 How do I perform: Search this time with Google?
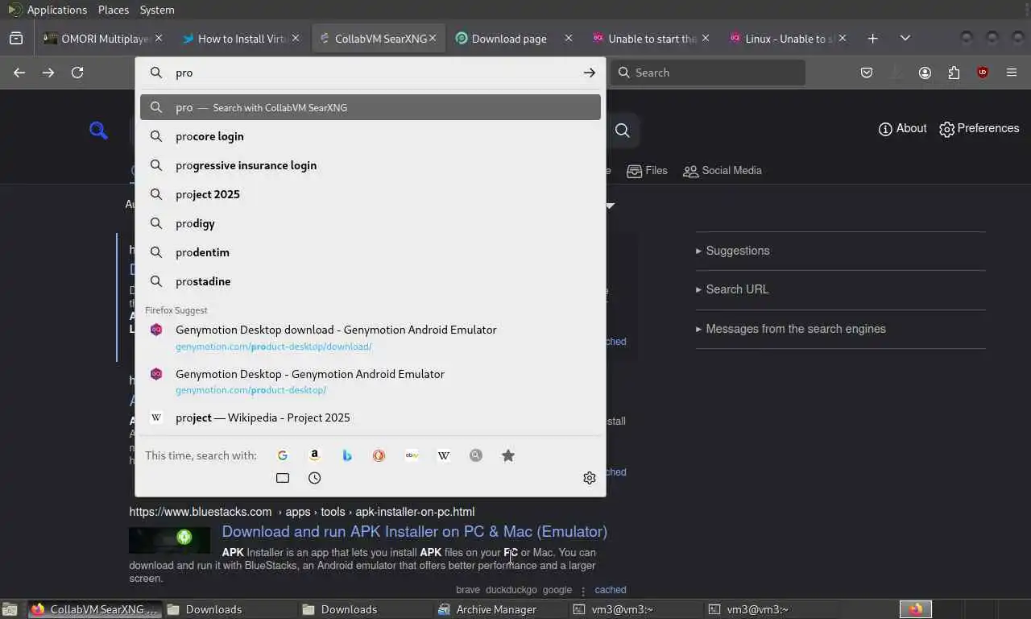click(283, 455)
